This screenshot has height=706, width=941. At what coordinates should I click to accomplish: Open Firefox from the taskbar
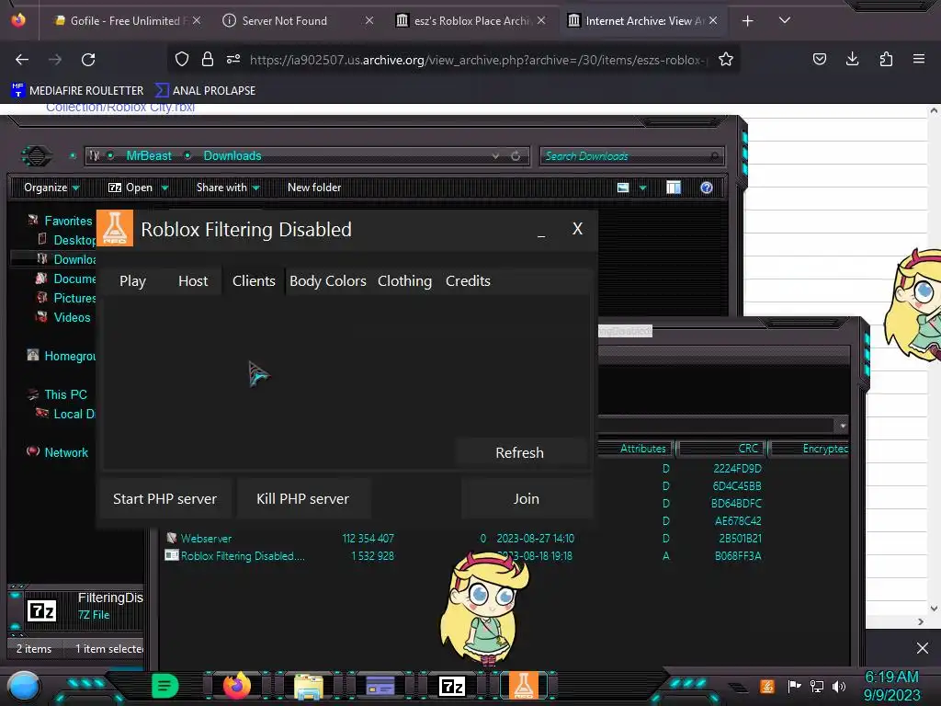pyautogui.click(x=236, y=686)
